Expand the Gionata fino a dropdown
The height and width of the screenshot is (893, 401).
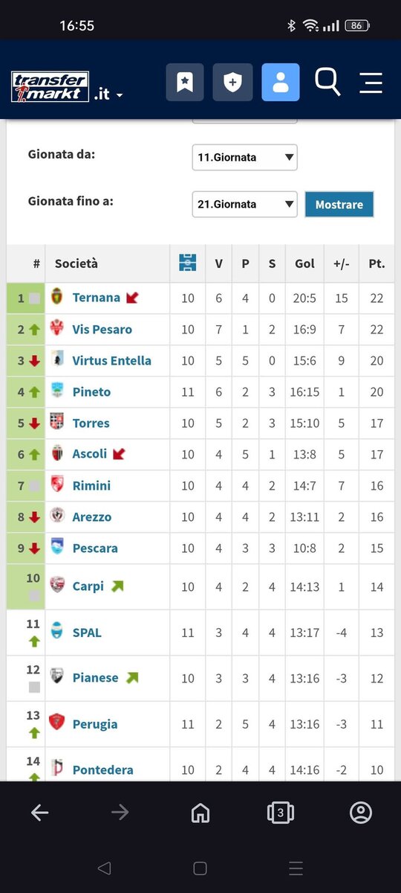point(244,204)
